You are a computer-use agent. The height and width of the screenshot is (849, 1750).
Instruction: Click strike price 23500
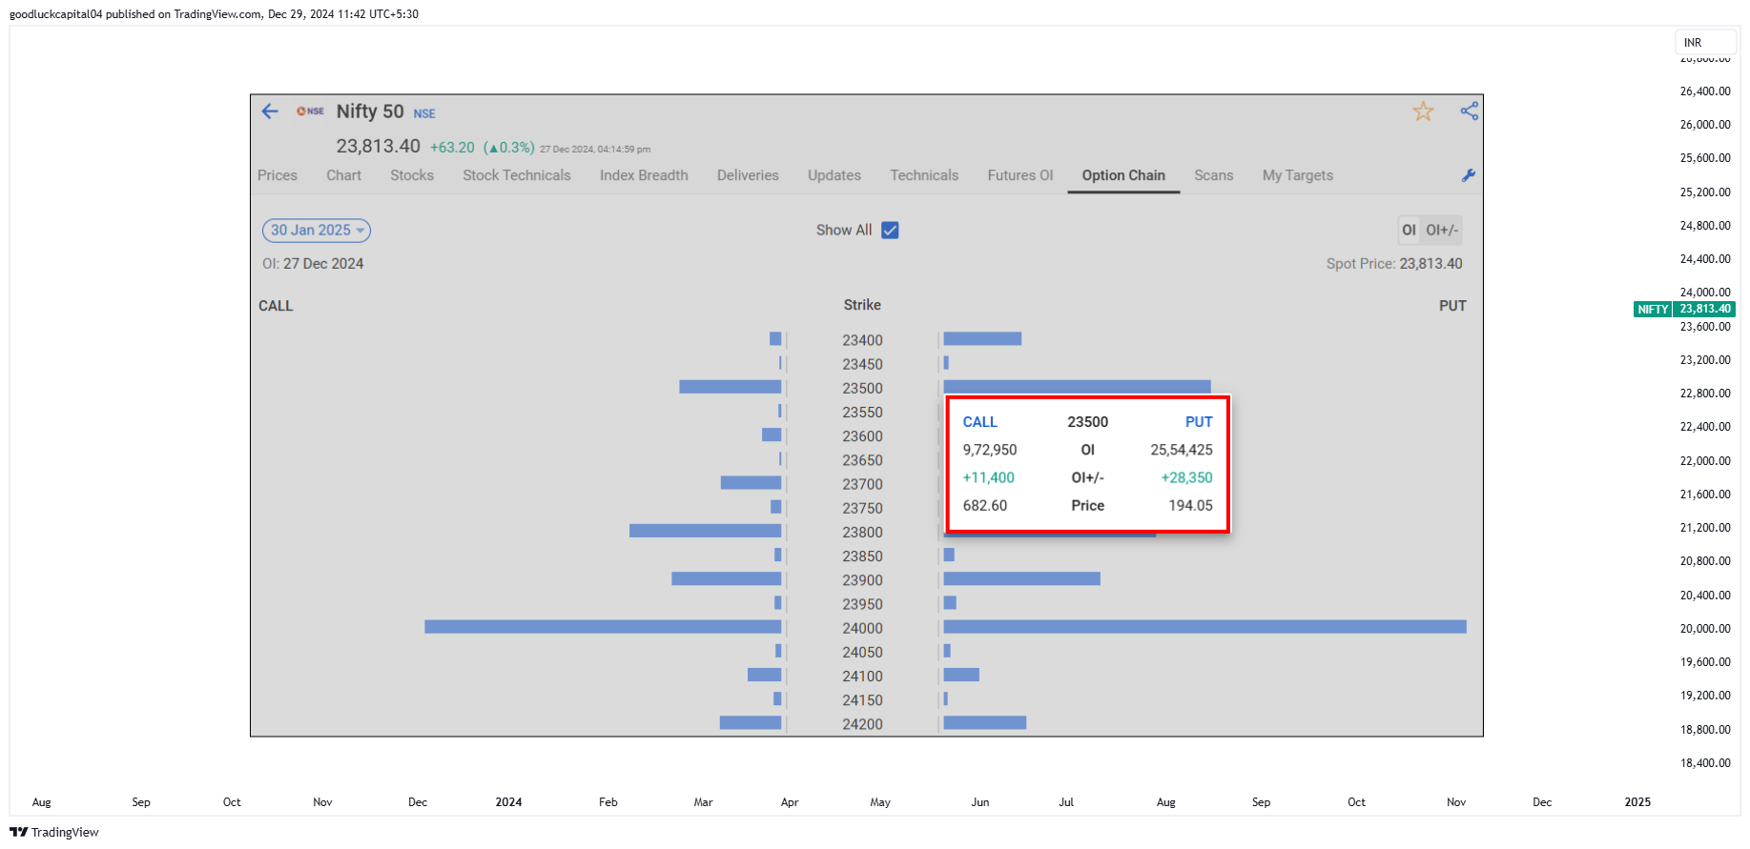862,388
